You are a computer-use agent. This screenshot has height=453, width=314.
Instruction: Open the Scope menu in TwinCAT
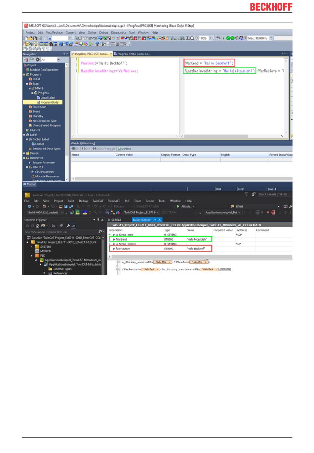[150, 201]
